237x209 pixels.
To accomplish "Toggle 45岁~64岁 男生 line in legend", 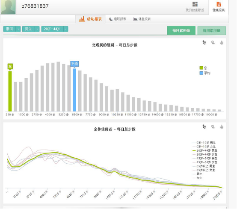I will pos(205,159).
